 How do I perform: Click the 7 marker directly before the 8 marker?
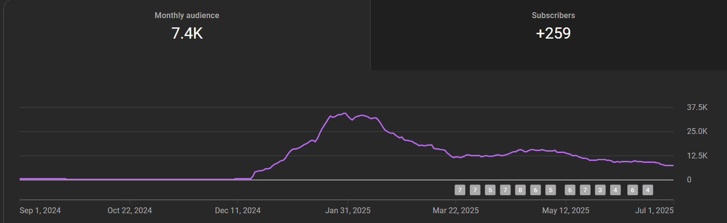[x=505, y=190]
